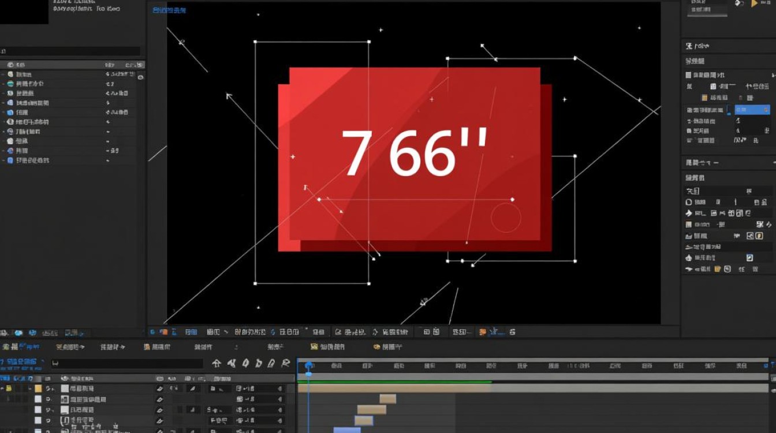Screen dimensions: 776x433
Task: Click the yellow folder icon in the first layer row
Action: tap(9, 389)
